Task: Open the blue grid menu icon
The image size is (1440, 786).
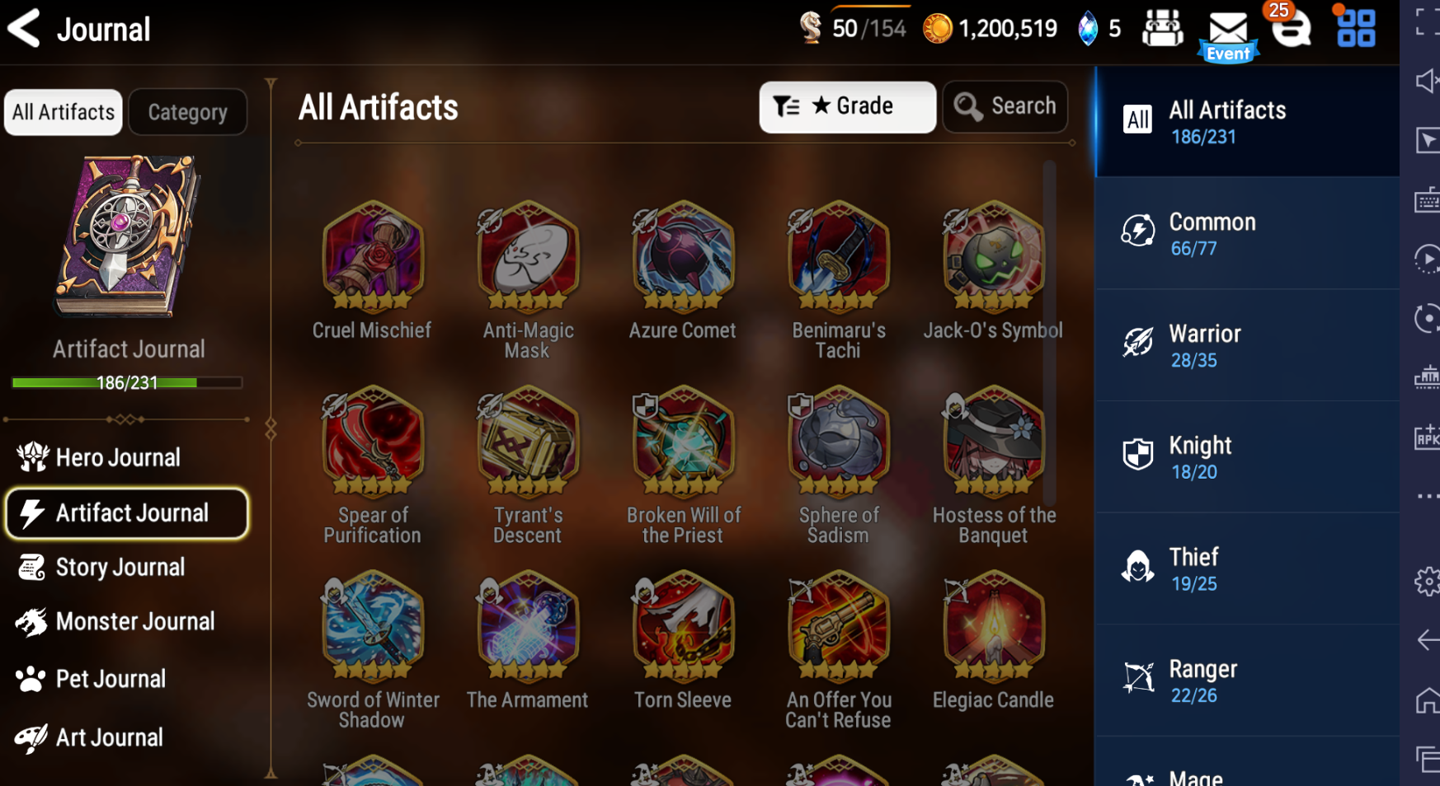Action: (1355, 28)
